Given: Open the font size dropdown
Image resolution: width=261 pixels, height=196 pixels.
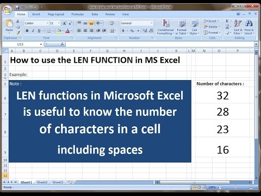Looking at the screenshot, I should [x=59, y=23].
